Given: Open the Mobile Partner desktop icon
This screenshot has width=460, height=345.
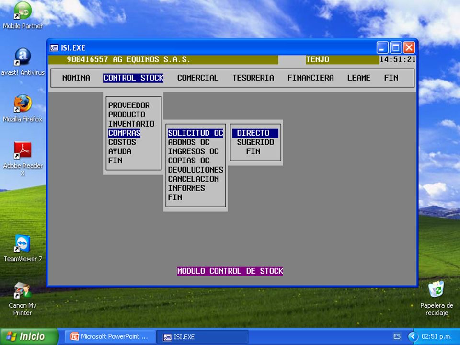Looking at the screenshot, I should tap(23, 15).
